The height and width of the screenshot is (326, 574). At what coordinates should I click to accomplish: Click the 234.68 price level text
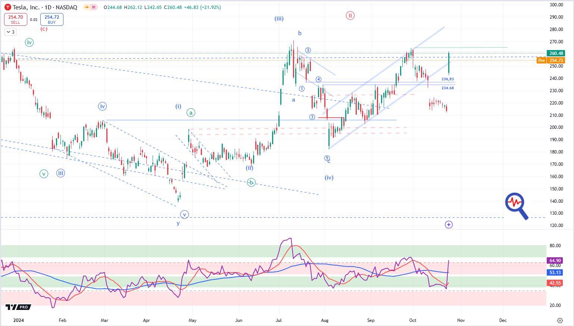tap(447, 88)
